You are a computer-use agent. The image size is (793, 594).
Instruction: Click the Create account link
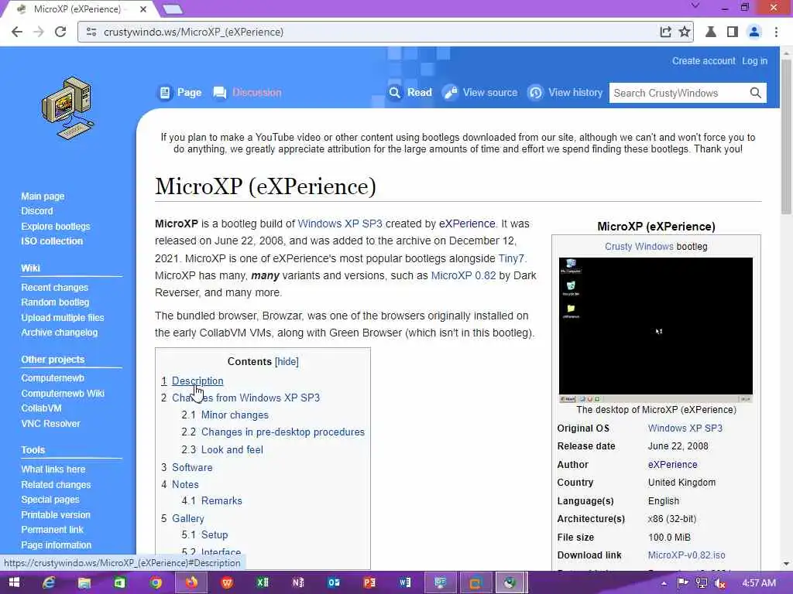(703, 61)
